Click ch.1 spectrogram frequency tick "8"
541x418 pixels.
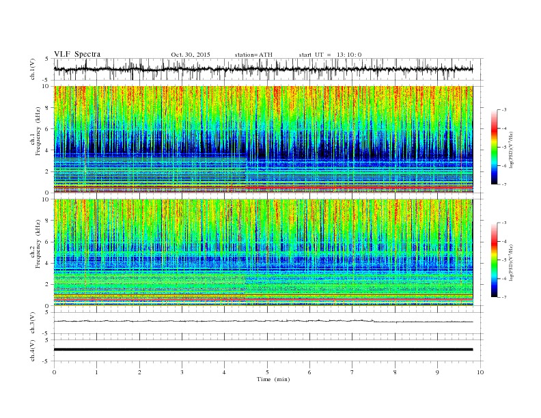click(x=47, y=108)
